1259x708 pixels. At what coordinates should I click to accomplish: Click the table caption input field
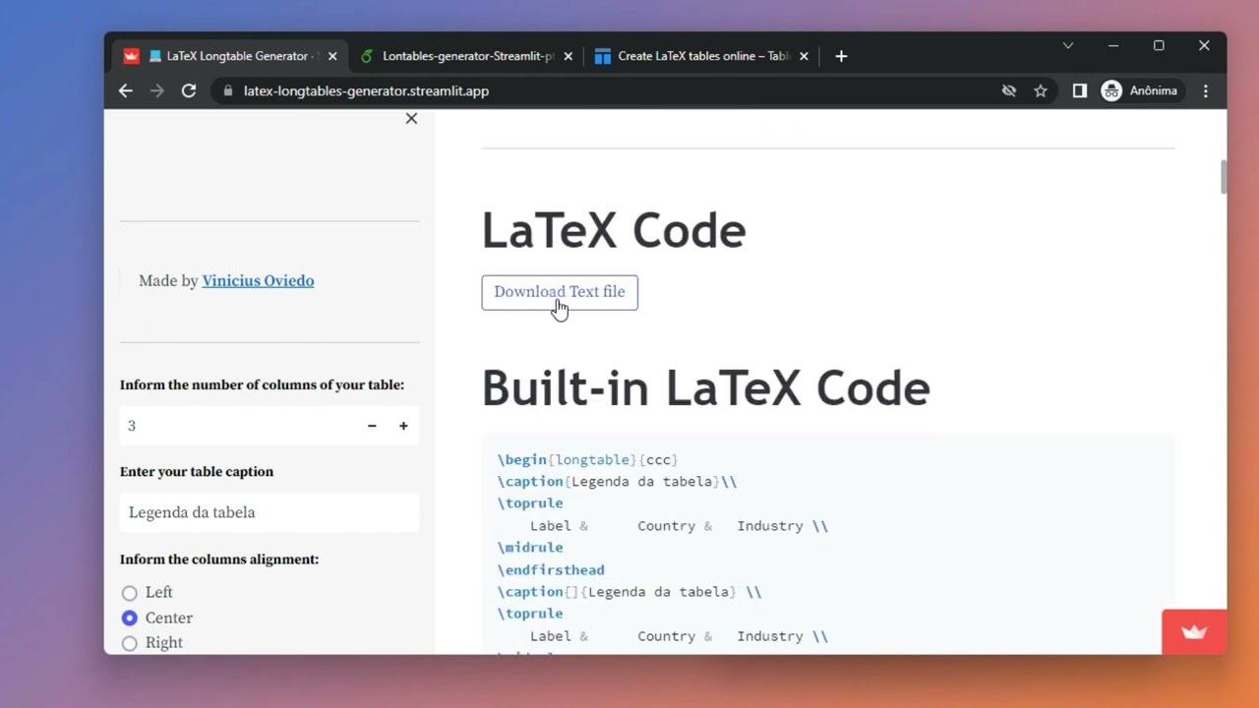pos(270,512)
